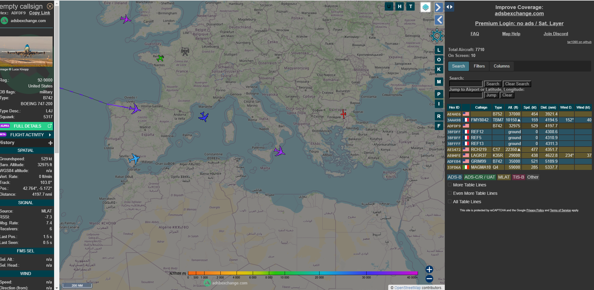Viewport: 594px width, 290px height.
Task: Click the H map toggle button
Action: coord(400,6)
